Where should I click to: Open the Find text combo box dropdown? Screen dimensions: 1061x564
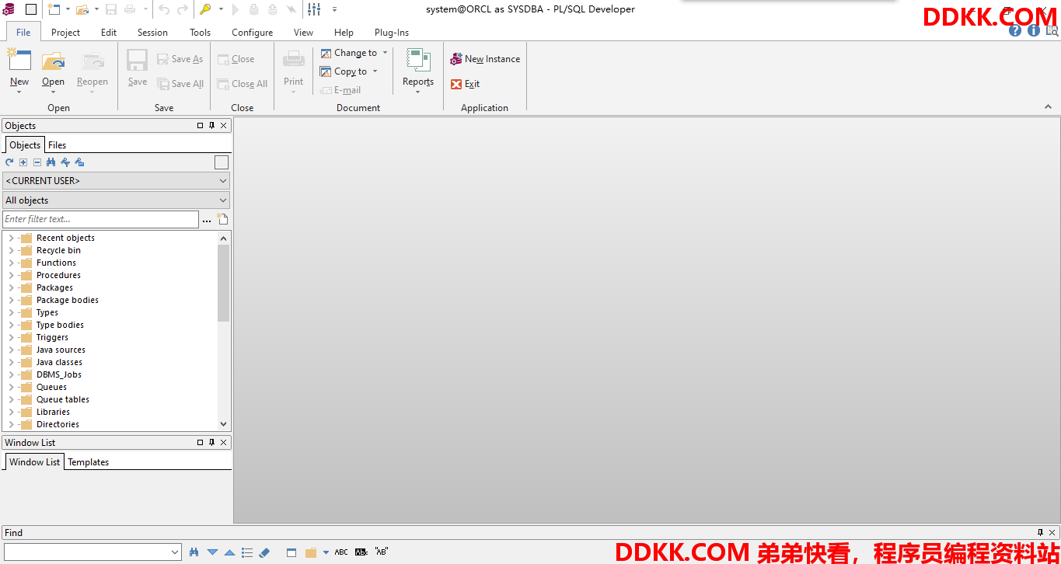point(174,552)
